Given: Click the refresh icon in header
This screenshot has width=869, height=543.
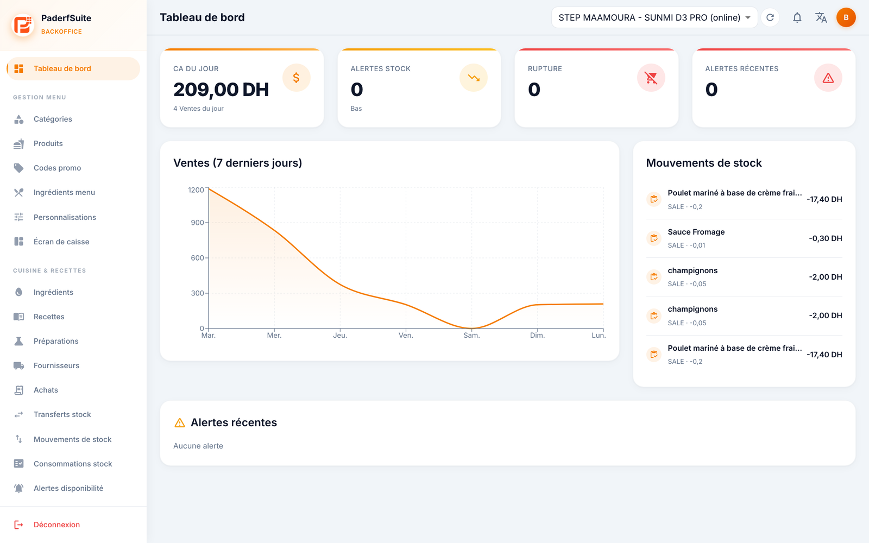Looking at the screenshot, I should point(770,17).
